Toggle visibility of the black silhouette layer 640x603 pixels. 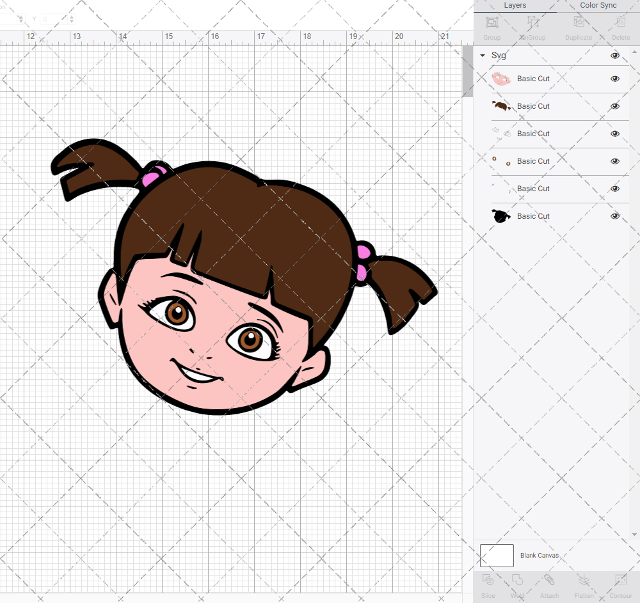[615, 216]
